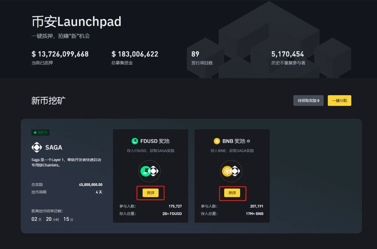Click the yellow 一键分配 button
The width and height of the screenshot is (377, 249).
(x=339, y=101)
